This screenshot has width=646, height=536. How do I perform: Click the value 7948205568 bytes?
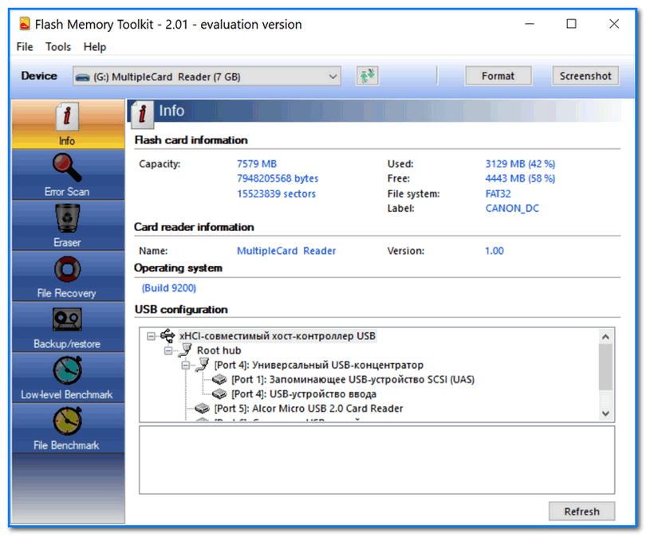coord(278,178)
